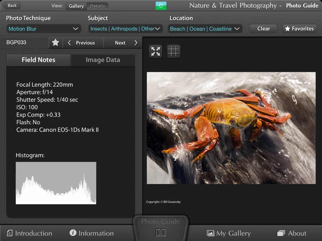Click the Photo Guide tab title at bottom
This screenshot has width=322, height=241.
(161, 221)
